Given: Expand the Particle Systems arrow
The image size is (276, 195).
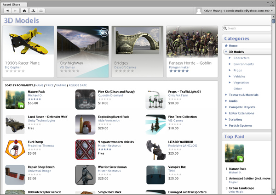Looking at the screenshot, I should [x=226, y=125].
